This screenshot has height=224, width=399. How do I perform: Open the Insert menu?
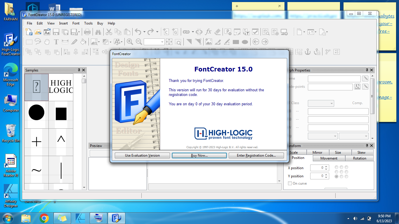[x=63, y=23]
